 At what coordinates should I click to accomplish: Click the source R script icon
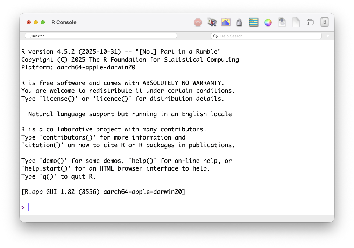[212, 22]
